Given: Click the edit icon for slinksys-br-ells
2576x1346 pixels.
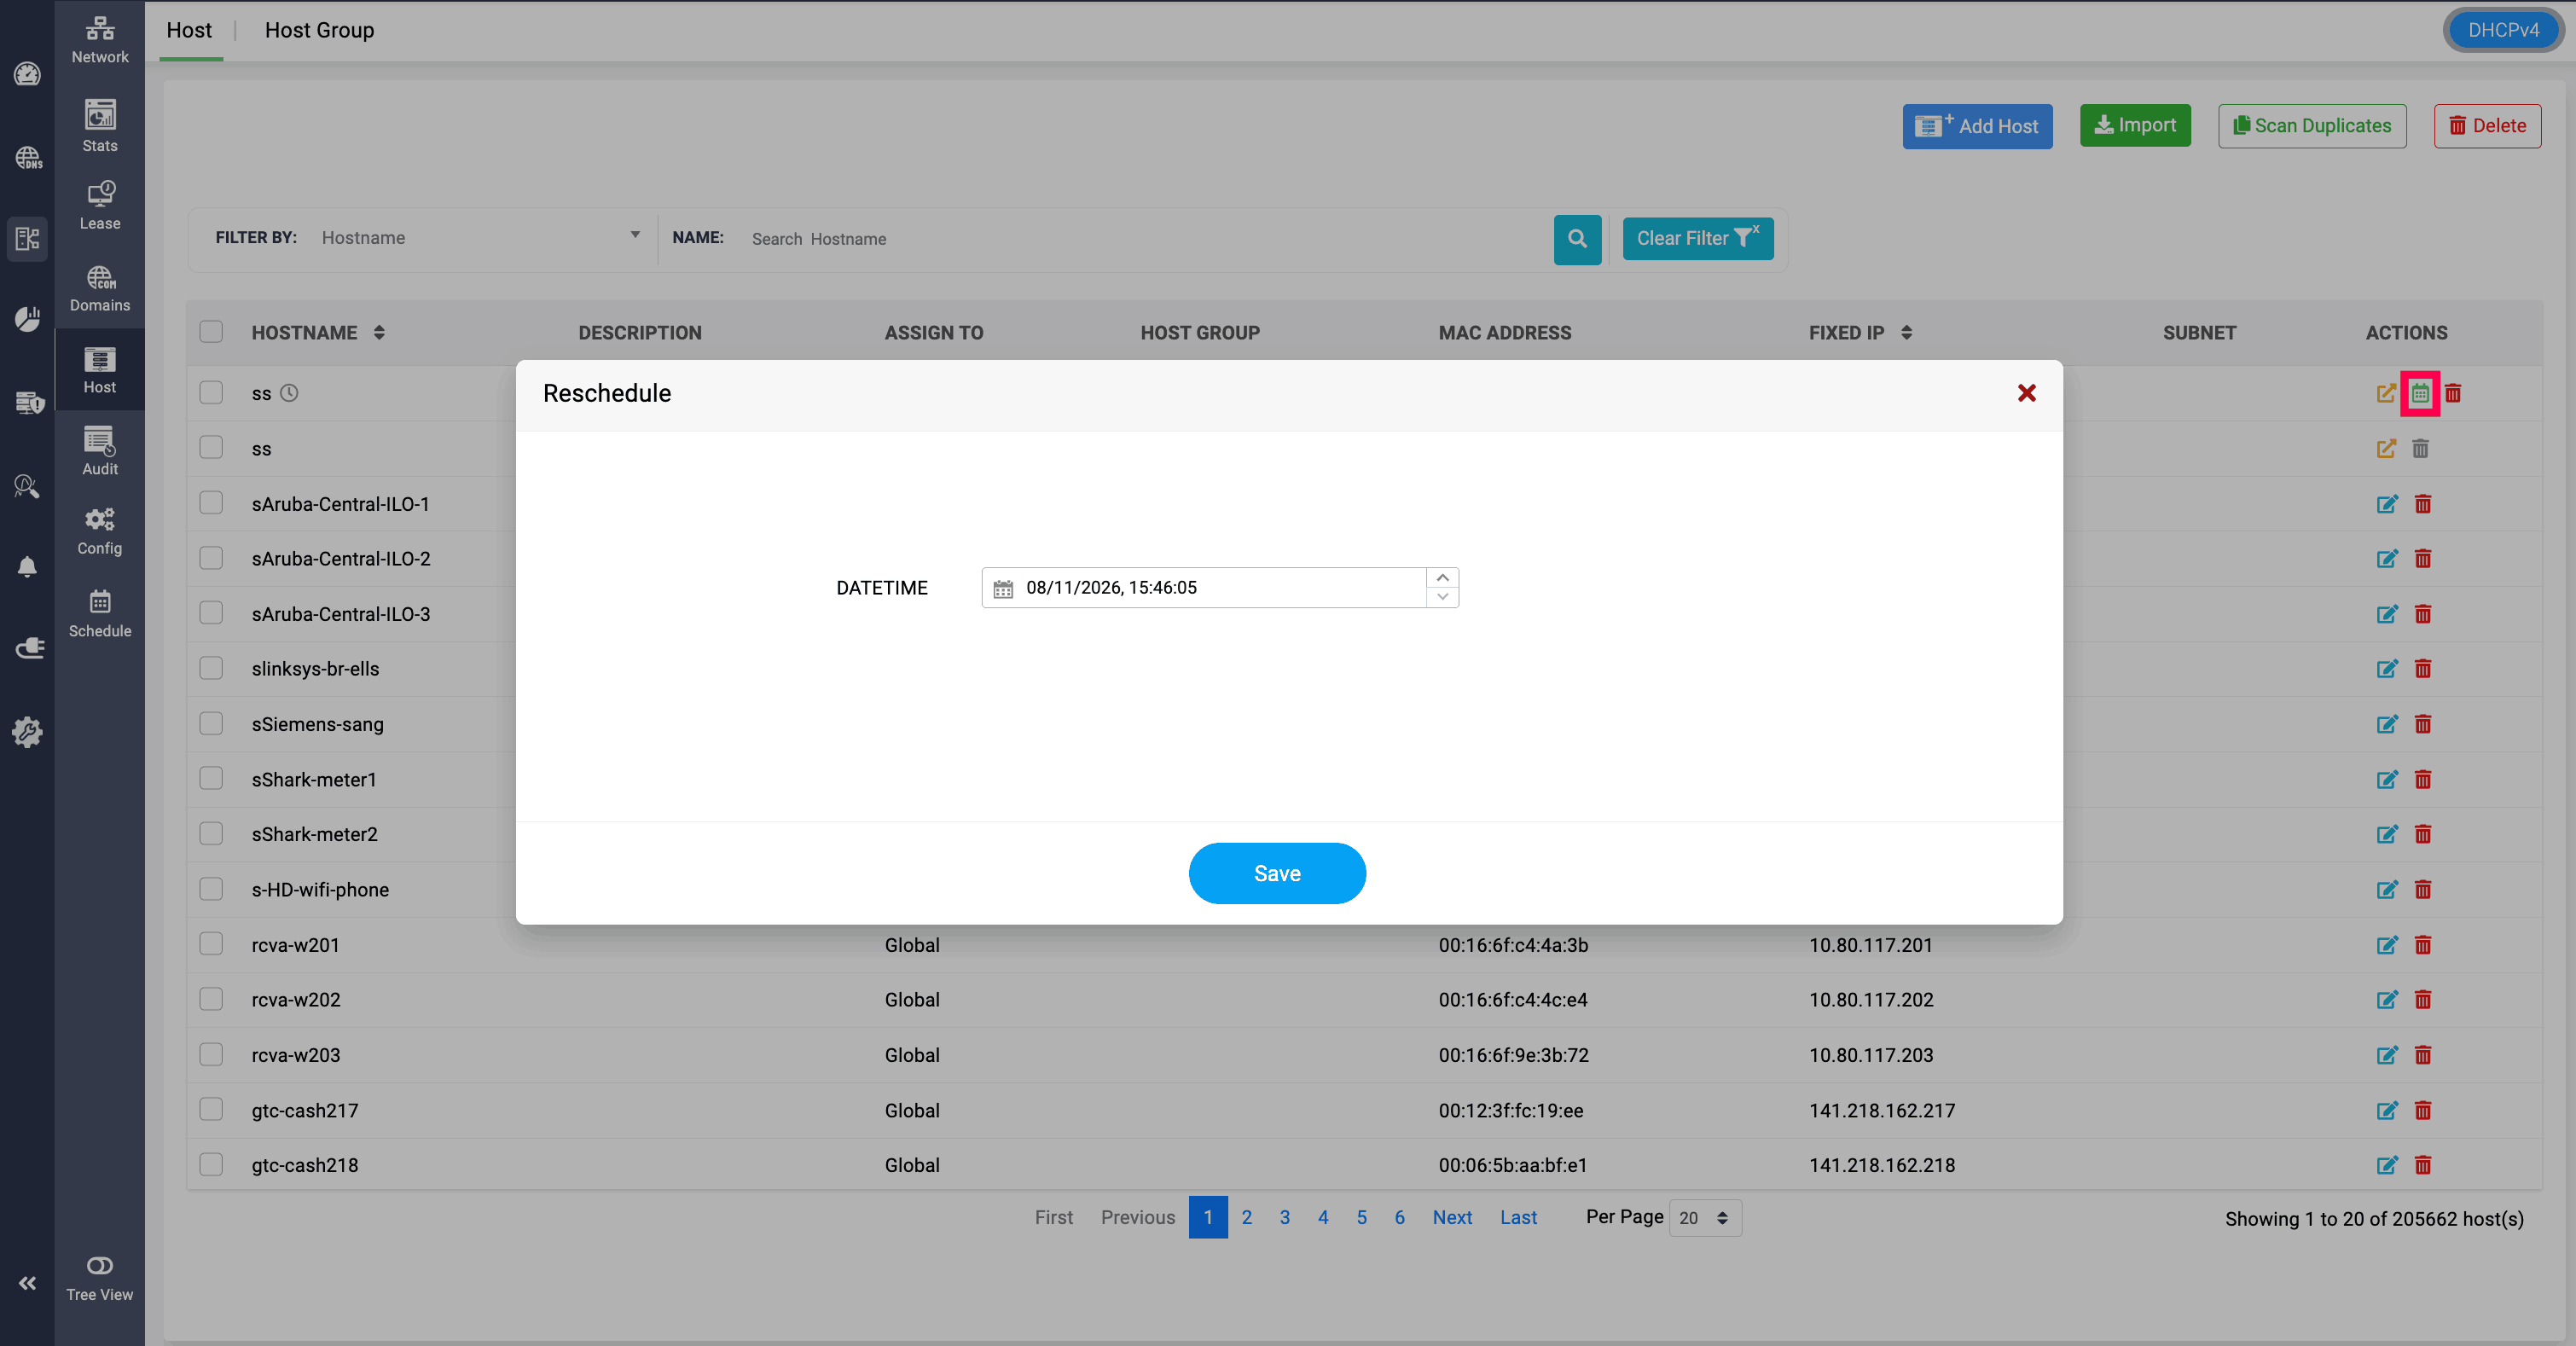Looking at the screenshot, I should pyautogui.click(x=2387, y=669).
